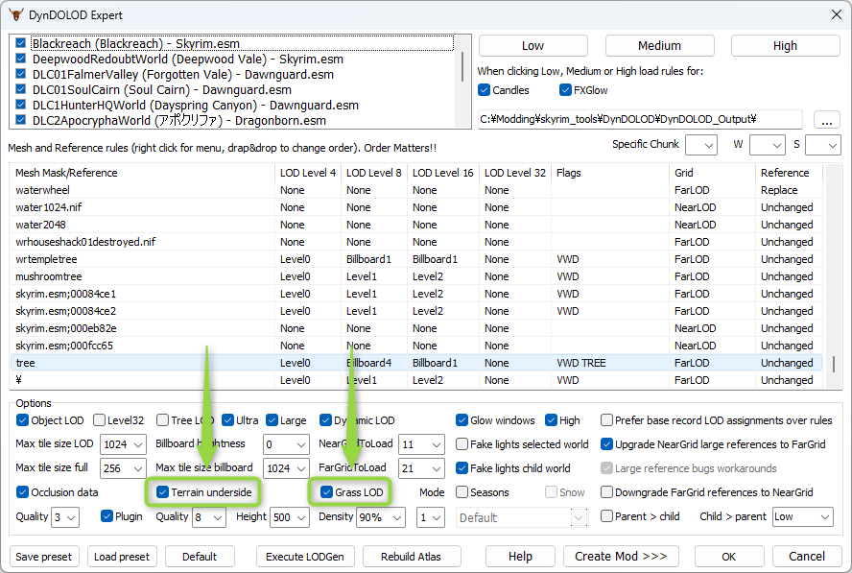The height and width of the screenshot is (573, 852).
Task: Open Max tile size billboard dropdown
Action: click(x=286, y=468)
